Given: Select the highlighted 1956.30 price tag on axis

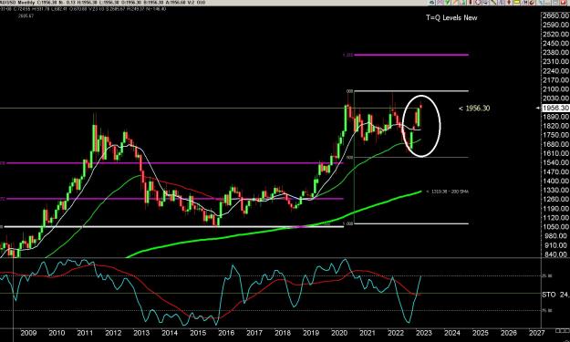Looking at the screenshot, I should (555, 108).
